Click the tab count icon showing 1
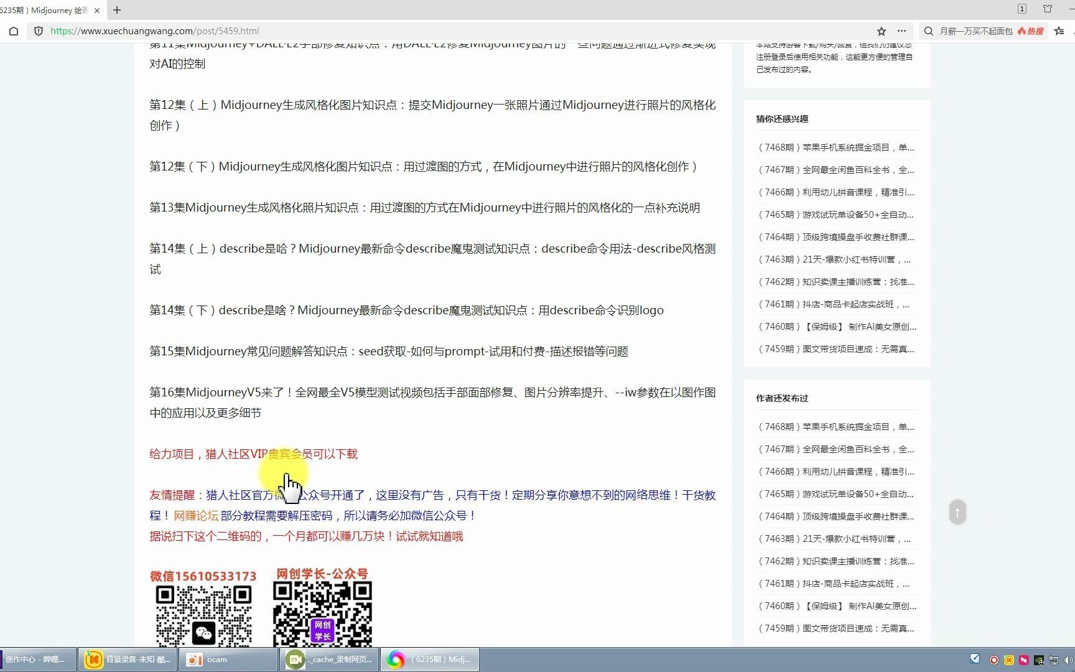The width and height of the screenshot is (1075, 672). click(x=1022, y=9)
